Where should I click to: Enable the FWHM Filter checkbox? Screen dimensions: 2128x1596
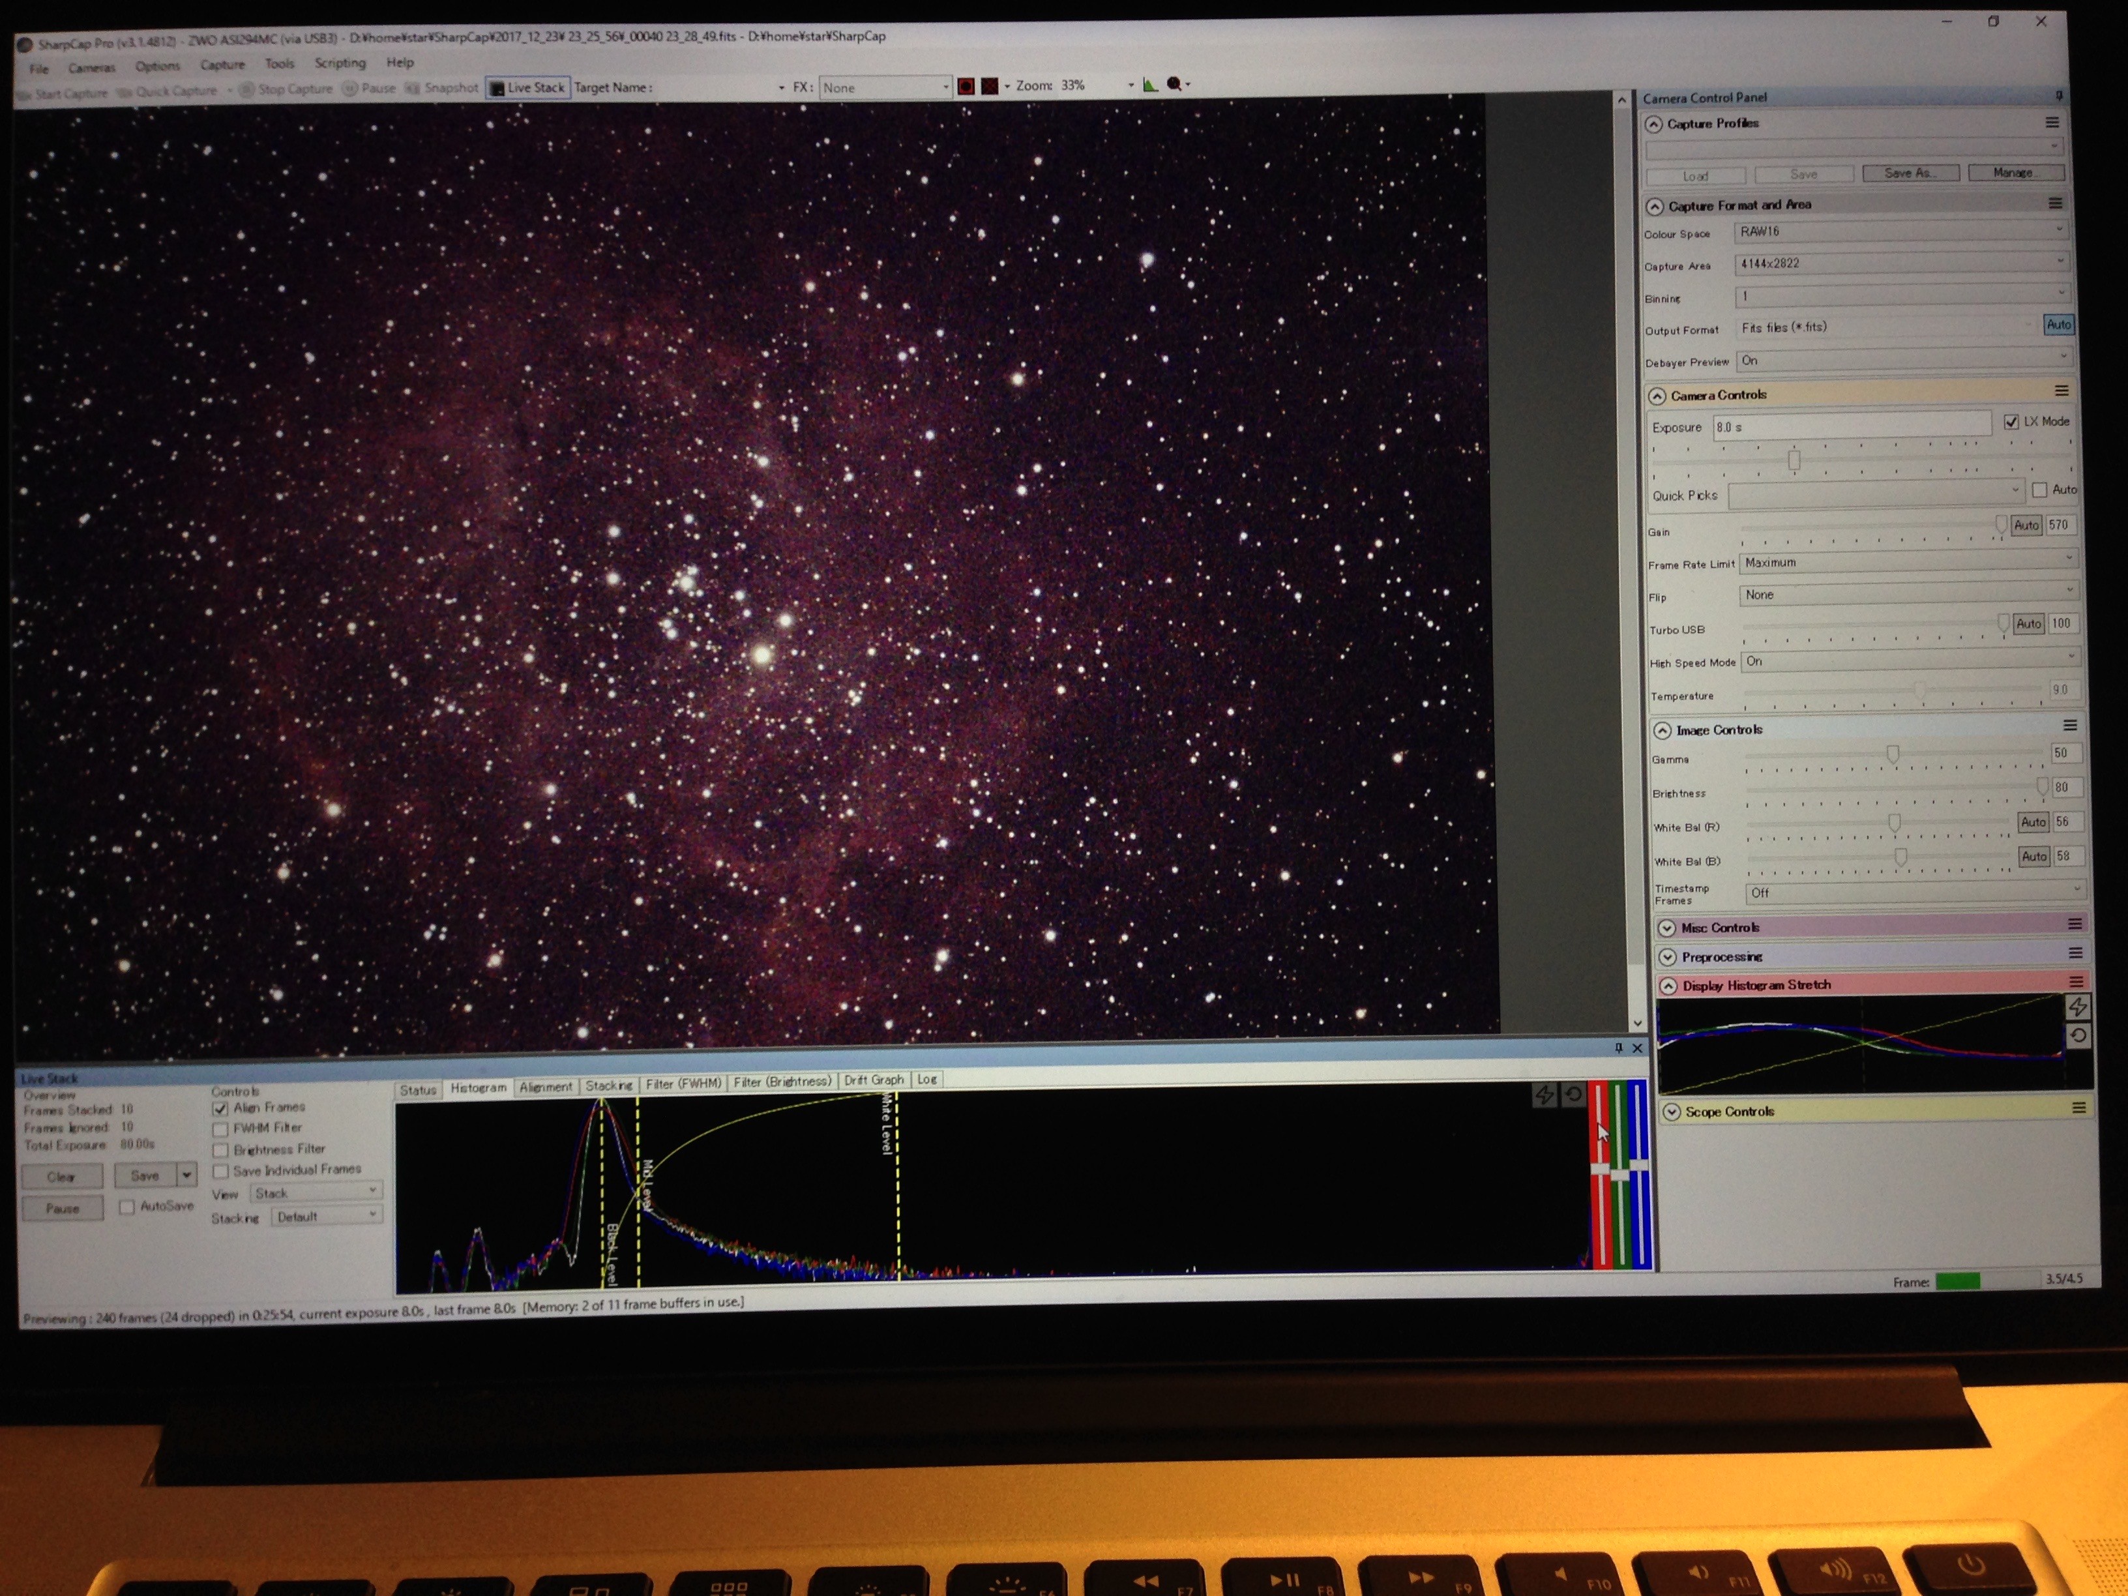point(220,1129)
